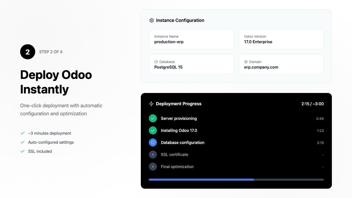Screen dimensions: 352x198
Task: Click the blue spinner for Database configuration
Action: click(153, 142)
